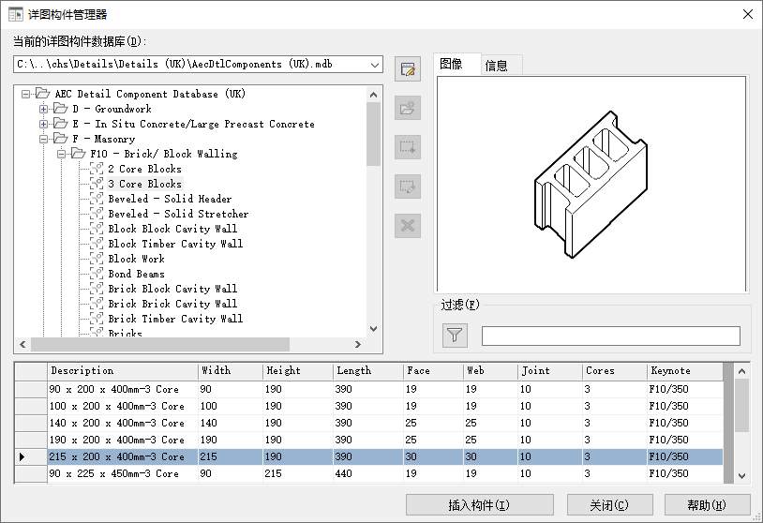Click the Description column header
Viewport: 763px width, 523px height.
[123, 371]
